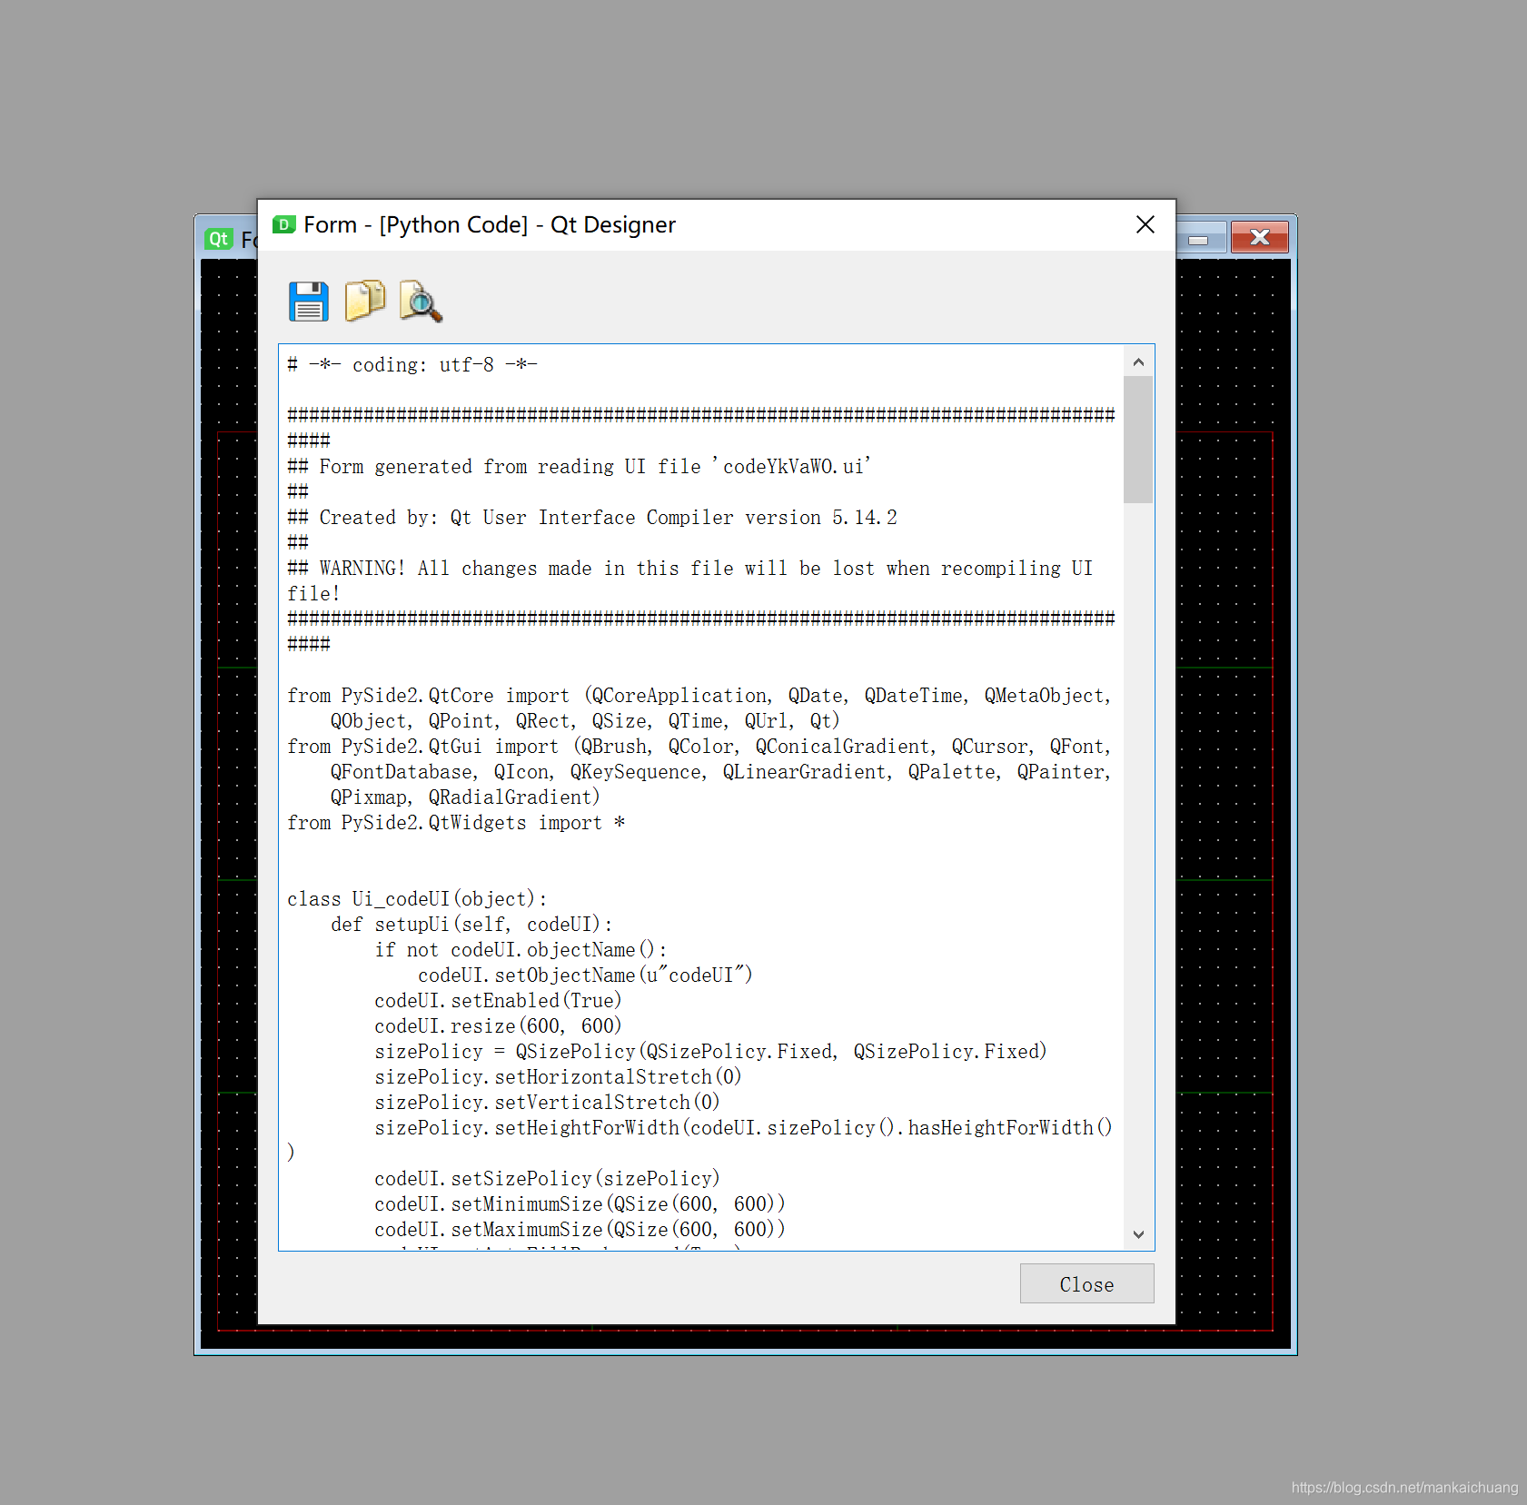
Task: Click the 'codeUI.setSizePolicy(sizePolicy)' line
Action: click(x=547, y=1179)
